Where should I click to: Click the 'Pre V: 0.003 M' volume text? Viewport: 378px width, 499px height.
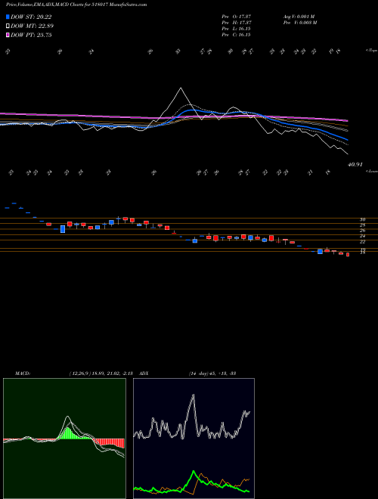tap(300, 23)
